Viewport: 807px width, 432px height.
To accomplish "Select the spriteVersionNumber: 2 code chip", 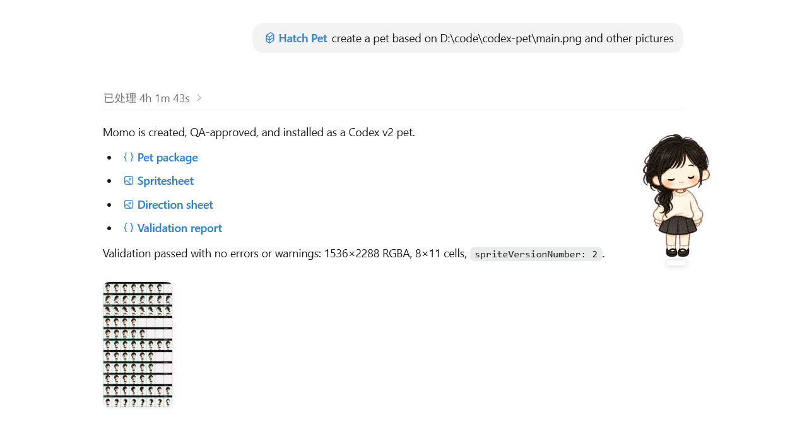I will [x=536, y=254].
